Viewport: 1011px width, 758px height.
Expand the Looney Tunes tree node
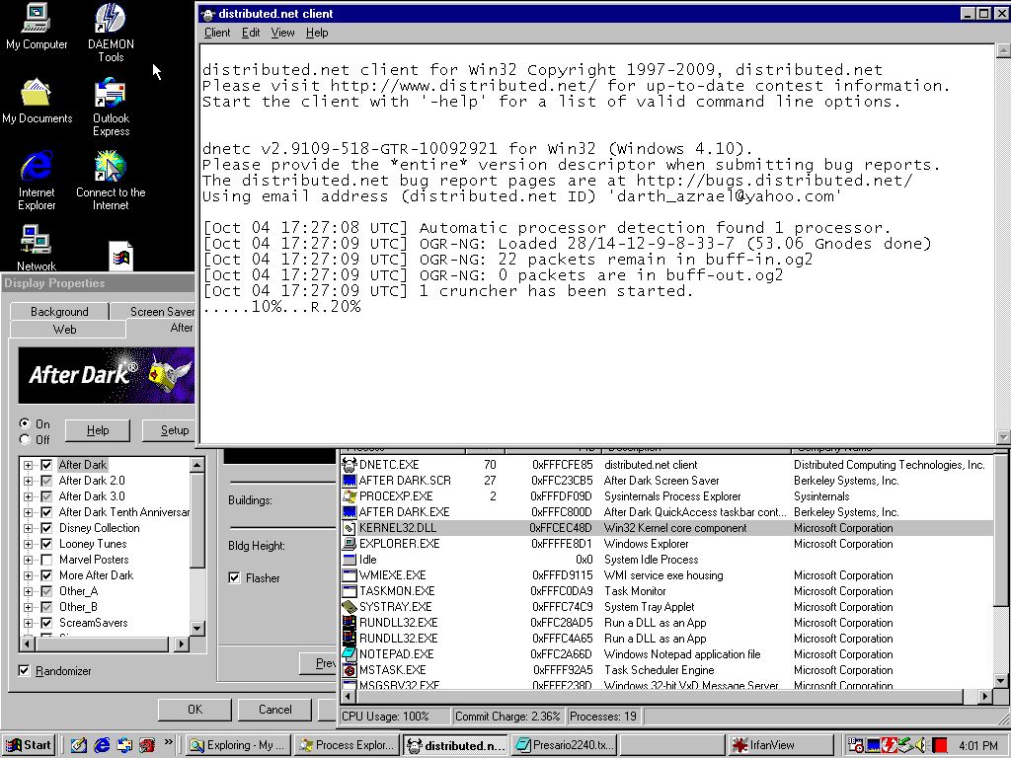point(28,544)
